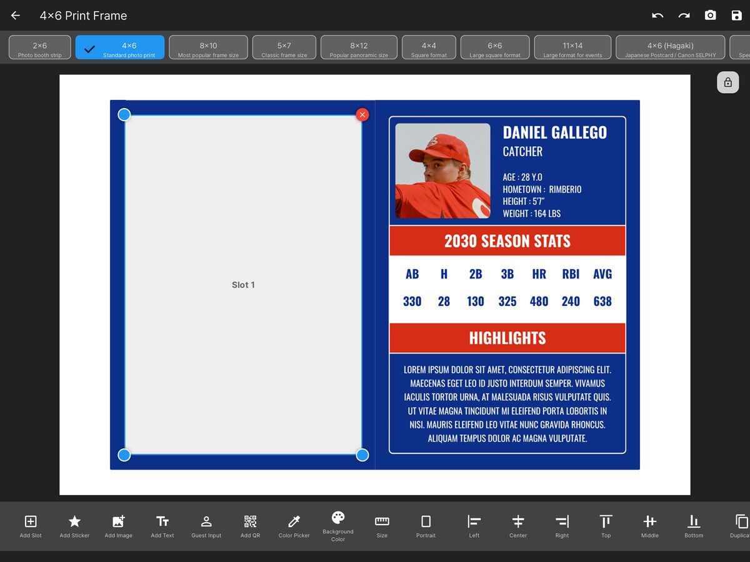Click the HR value 480
The image size is (750, 562).
[x=539, y=302]
